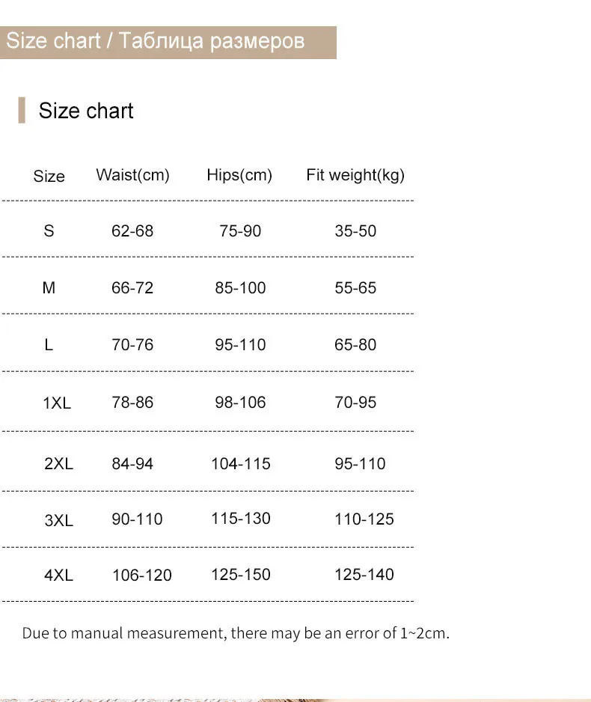Select the S size row label
The width and height of the screenshot is (591, 702).
[49, 231]
